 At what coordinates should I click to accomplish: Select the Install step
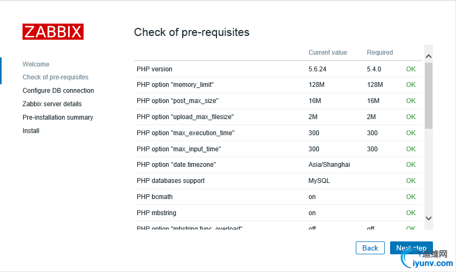pos(31,131)
